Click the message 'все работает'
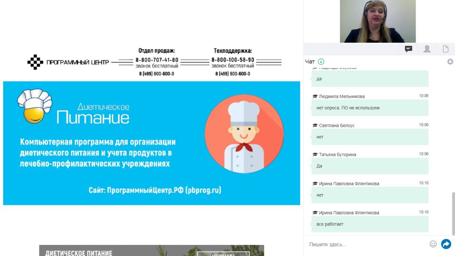Viewport: 455px width, 256px height. point(370,224)
